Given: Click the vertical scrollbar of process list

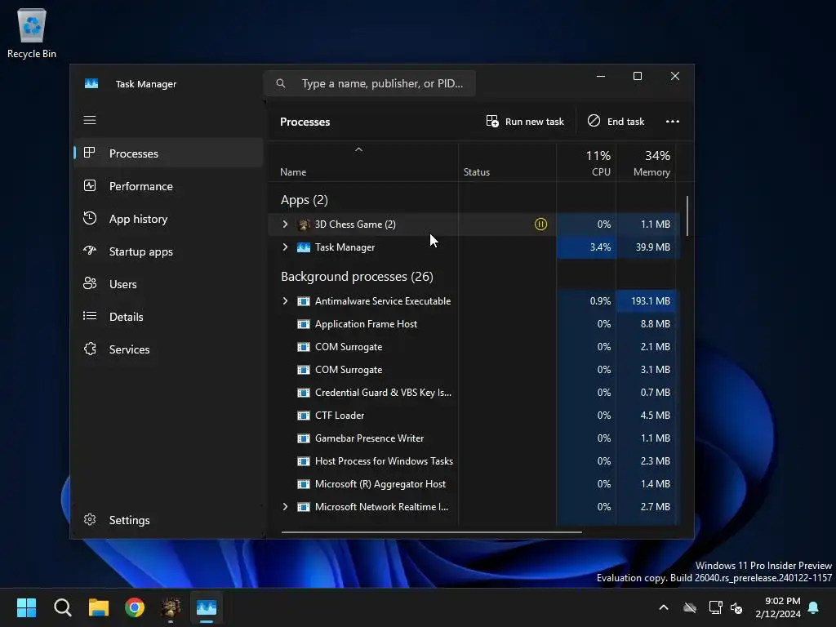Looking at the screenshot, I should click(687, 216).
